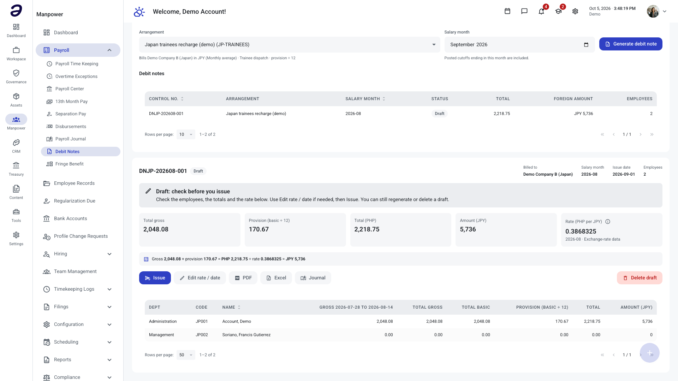Viewport: 678px width, 381px height.
Task: Collapse the Payroll menu section
Action: point(109,50)
